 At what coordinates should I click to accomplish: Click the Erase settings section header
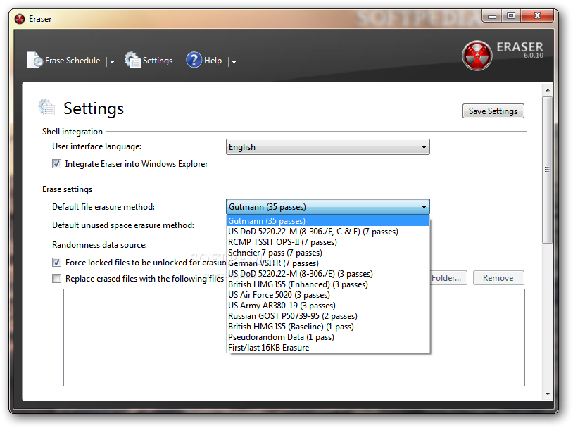click(x=68, y=189)
